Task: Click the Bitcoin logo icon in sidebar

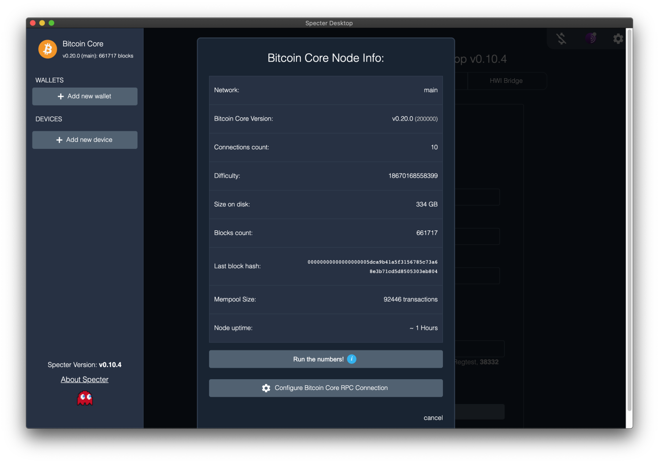Action: [x=48, y=49]
